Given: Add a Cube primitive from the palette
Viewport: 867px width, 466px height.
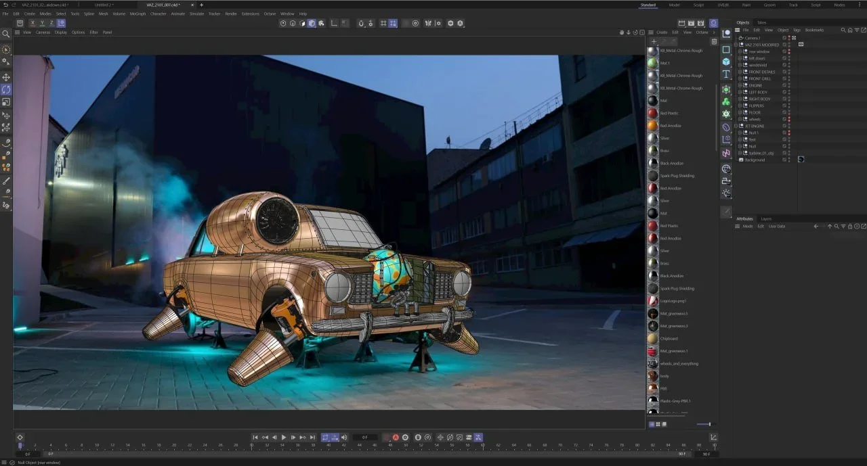Looking at the screenshot, I should [x=726, y=62].
